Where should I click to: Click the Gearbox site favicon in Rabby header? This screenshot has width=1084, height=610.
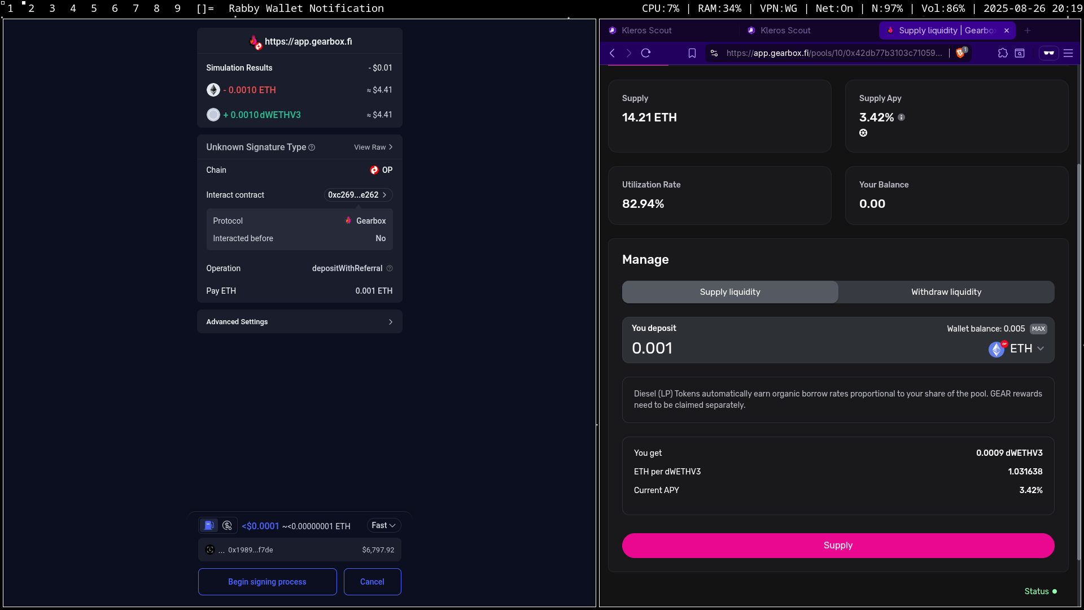click(256, 42)
